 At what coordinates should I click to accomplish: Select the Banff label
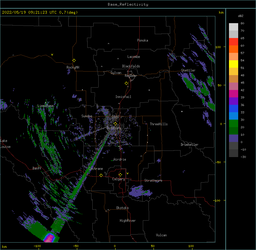click(x=37, y=168)
